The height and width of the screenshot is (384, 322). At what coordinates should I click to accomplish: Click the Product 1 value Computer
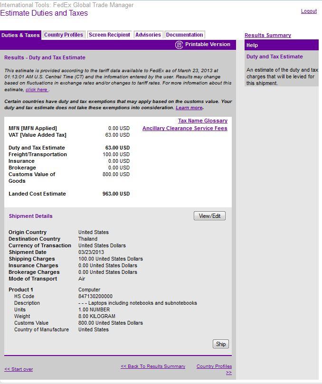tap(89, 290)
